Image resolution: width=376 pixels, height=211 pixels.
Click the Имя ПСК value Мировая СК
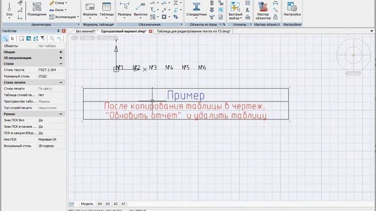tap(51, 139)
